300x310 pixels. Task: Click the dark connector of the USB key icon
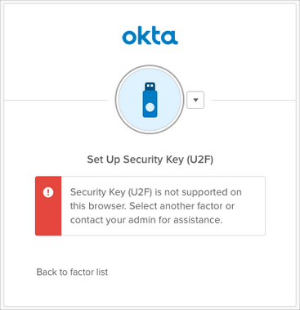pos(150,87)
